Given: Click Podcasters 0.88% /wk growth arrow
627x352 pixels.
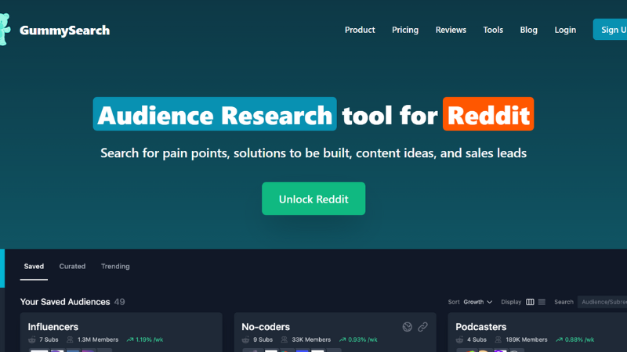Looking at the screenshot, I should click(x=559, y=339).
